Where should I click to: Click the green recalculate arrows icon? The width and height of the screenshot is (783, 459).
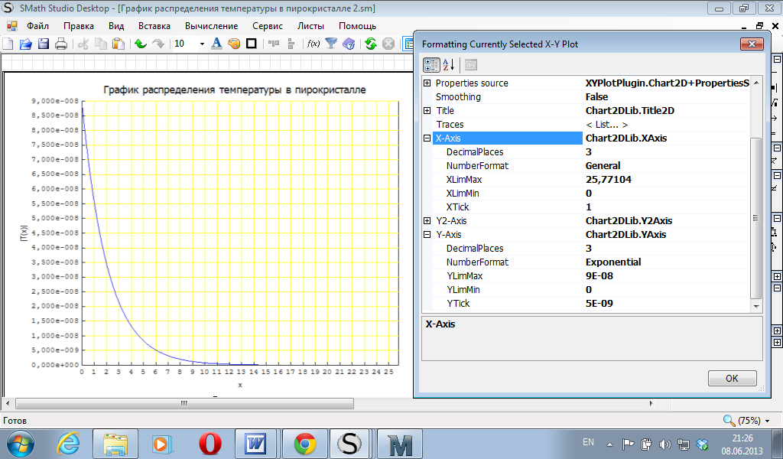click(371, 44)
